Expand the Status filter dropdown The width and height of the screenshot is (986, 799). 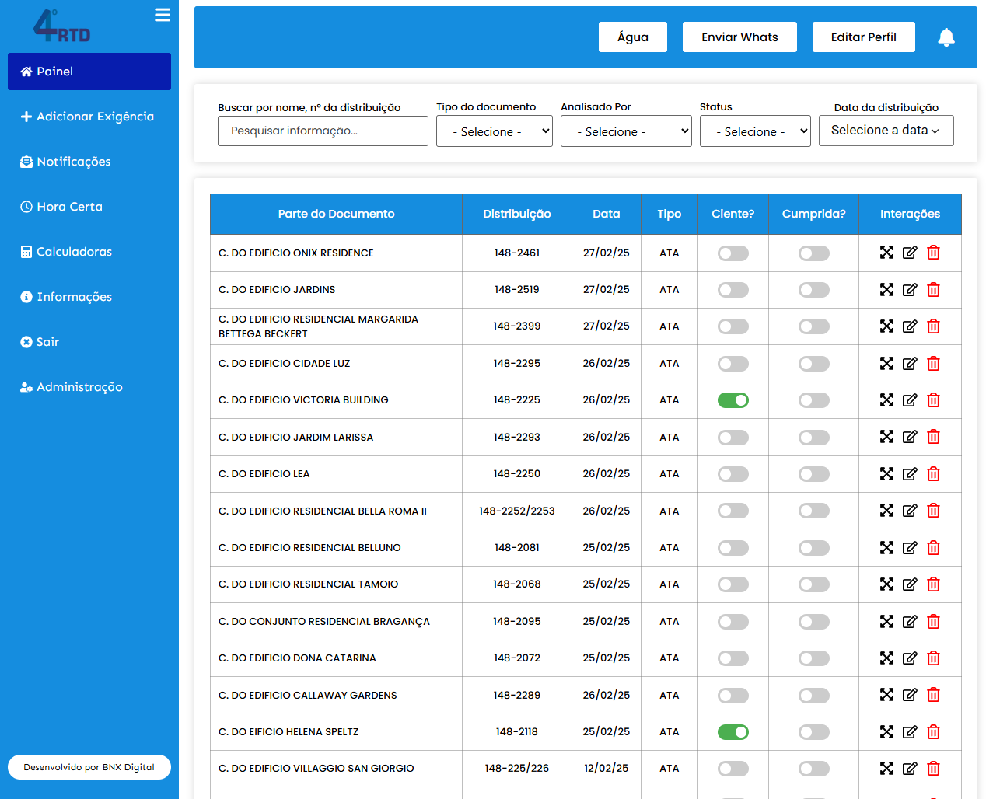pos(754,131)
